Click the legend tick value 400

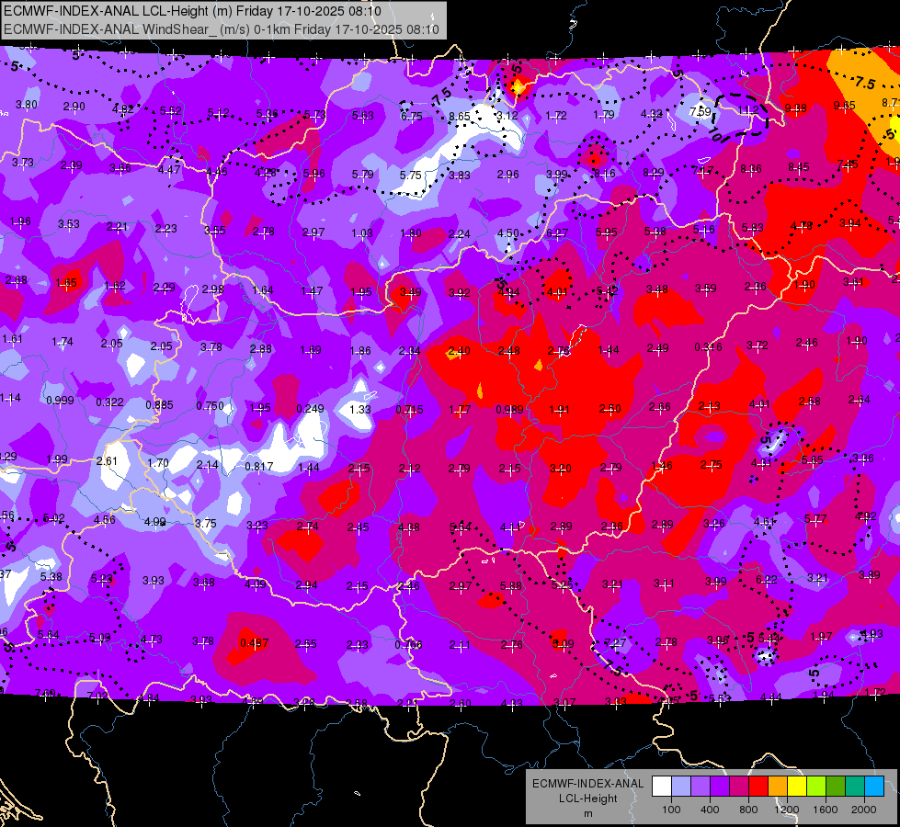710,810
